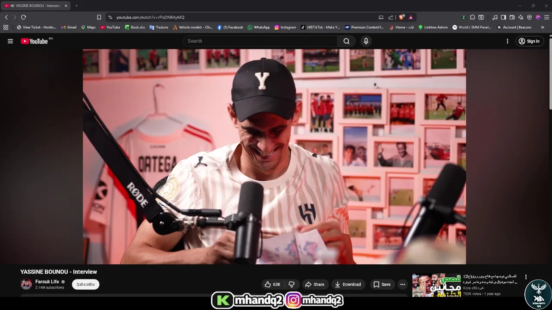Open the TikTok bookmark
The image size is (552, 310).
click(320, 27)
